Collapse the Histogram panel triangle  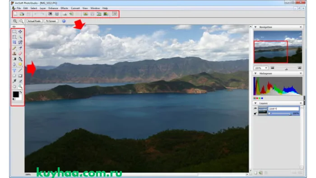pyautogui.click(x=256, y=73)
